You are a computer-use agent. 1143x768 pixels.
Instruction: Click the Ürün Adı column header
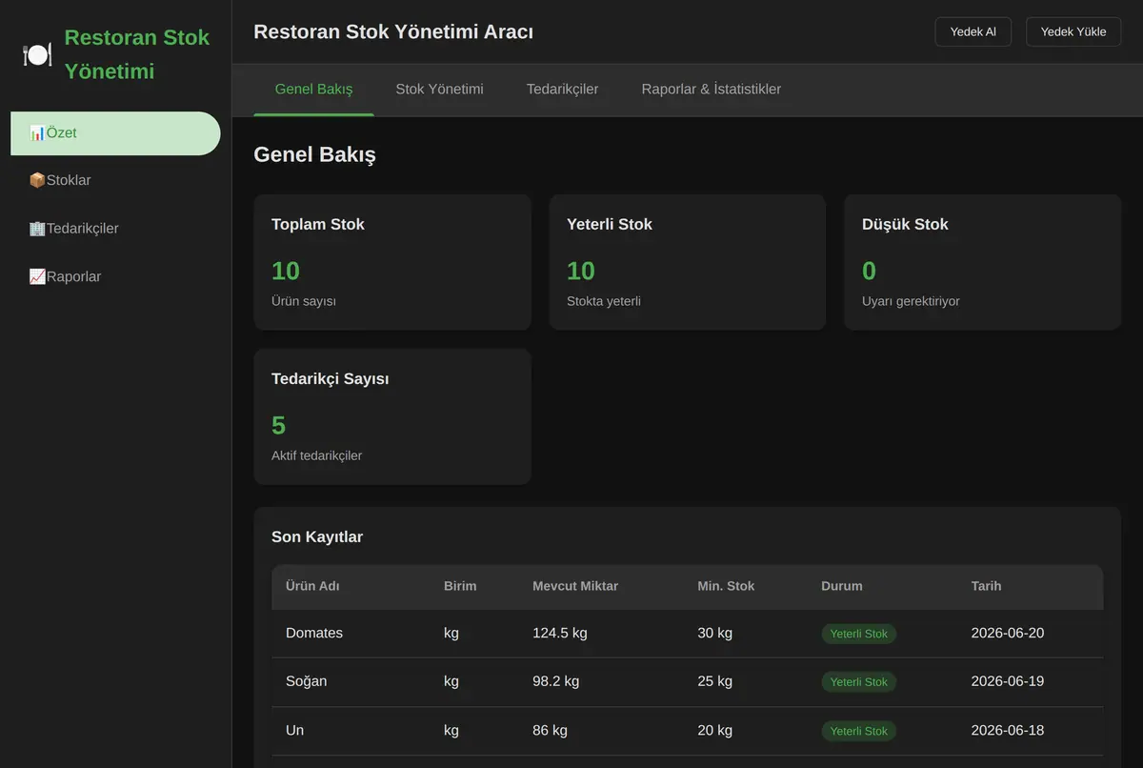point(312,586)
